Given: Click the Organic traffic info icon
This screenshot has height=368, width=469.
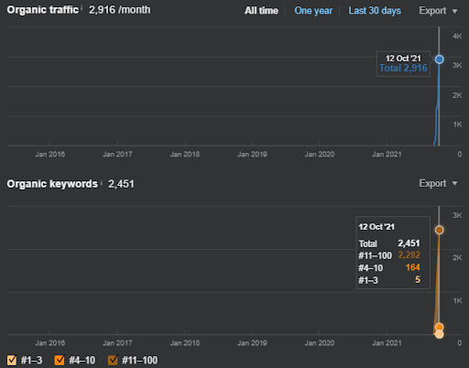Looking at the screenshot, I should pyautogui.click(x=82, y=7).
